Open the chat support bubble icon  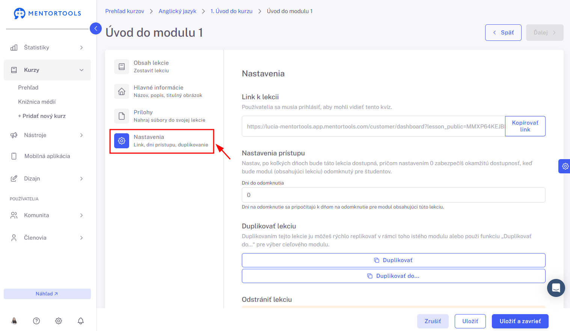tap(556, 288)
